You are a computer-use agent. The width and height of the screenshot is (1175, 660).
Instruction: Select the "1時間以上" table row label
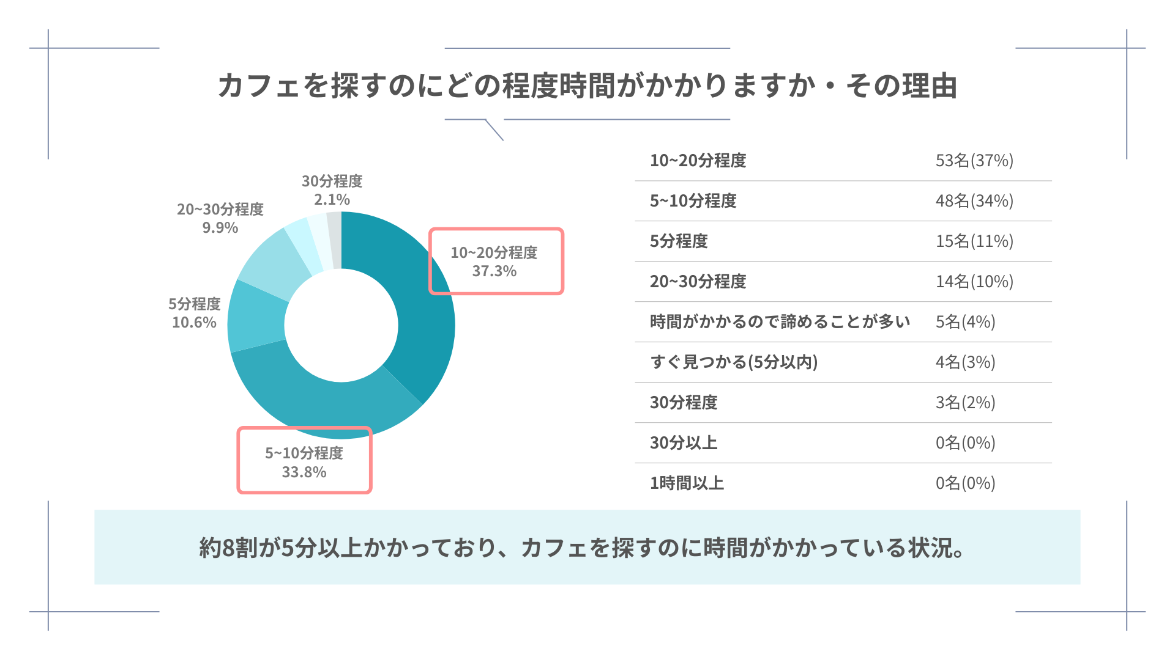click(x=687, y=483)
